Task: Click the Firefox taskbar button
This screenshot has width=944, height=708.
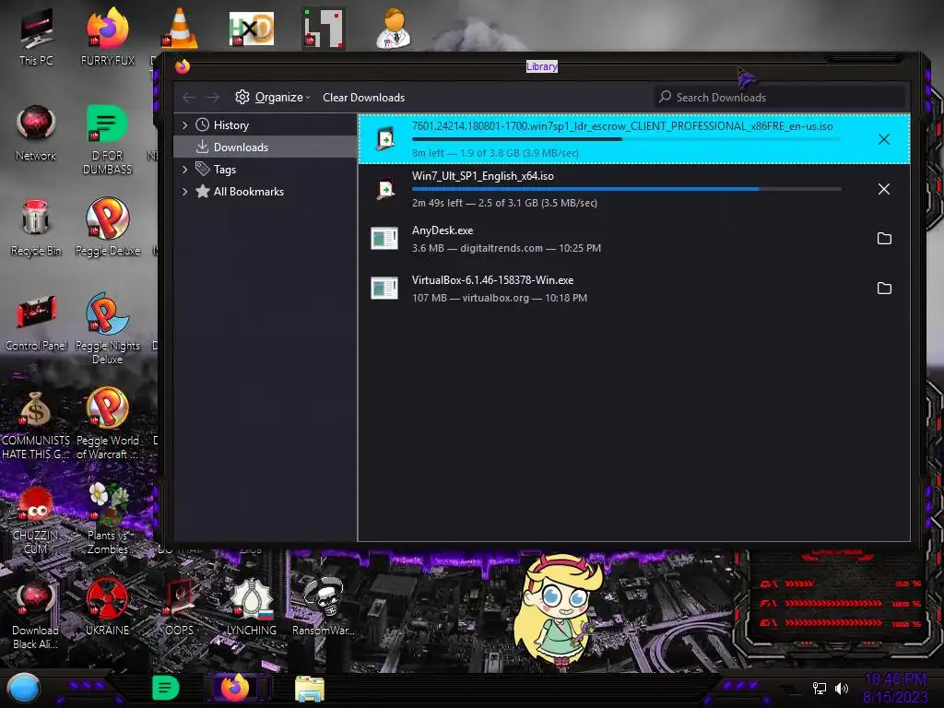Action: click(x=235, y=688)
